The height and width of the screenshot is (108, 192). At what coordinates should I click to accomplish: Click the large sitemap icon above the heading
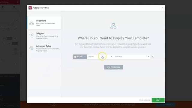[113, 26]
